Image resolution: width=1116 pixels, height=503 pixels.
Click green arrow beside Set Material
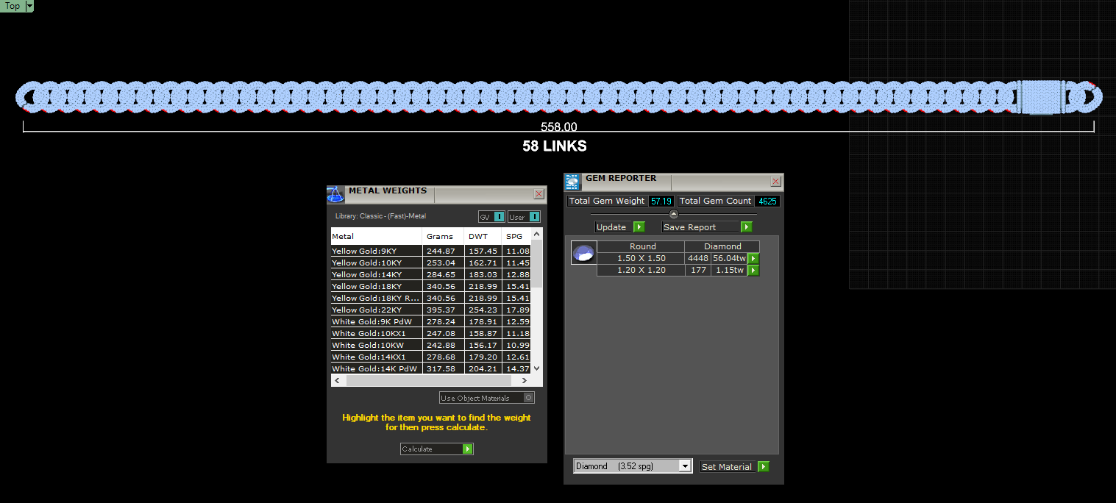(x=763, y=467)
